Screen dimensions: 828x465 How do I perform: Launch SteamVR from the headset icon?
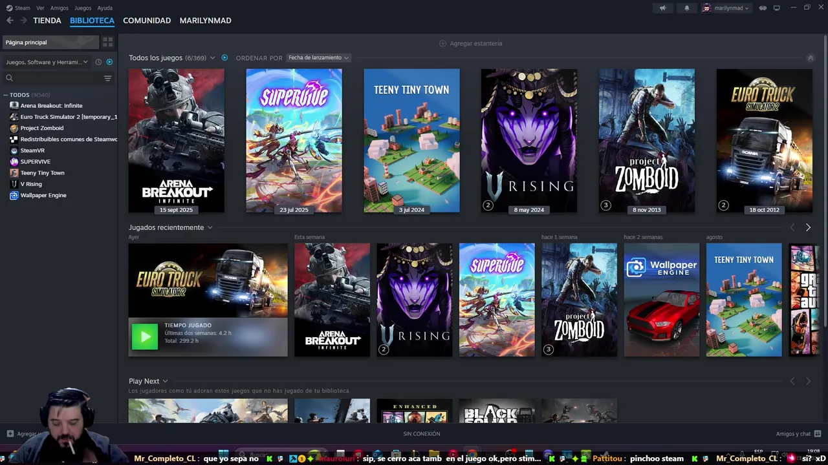click(x=763, y=8)
